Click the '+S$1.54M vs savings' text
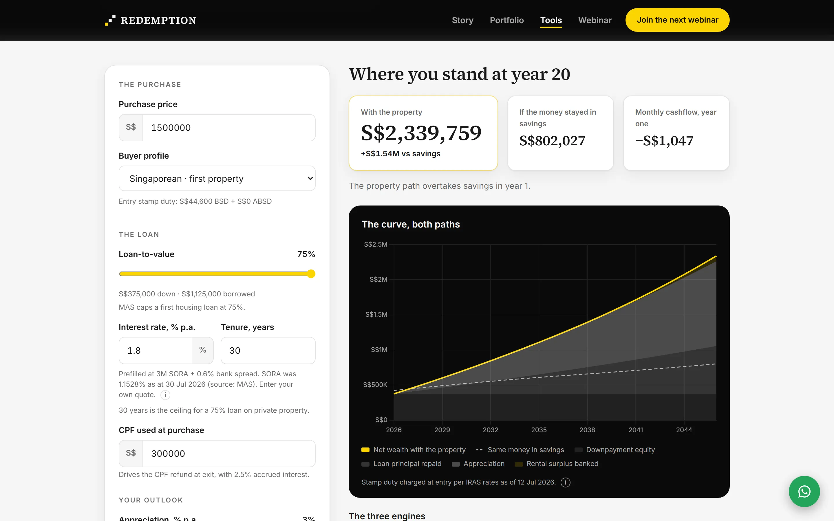The width and height of the screenshot is (834, 521). click(x=400, y=154)
